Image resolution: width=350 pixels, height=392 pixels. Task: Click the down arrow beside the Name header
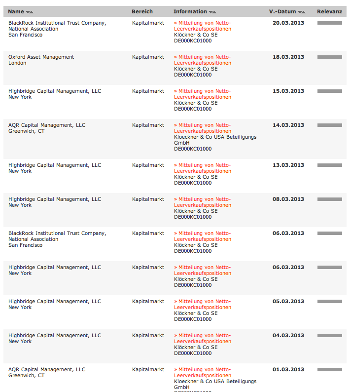27,12
